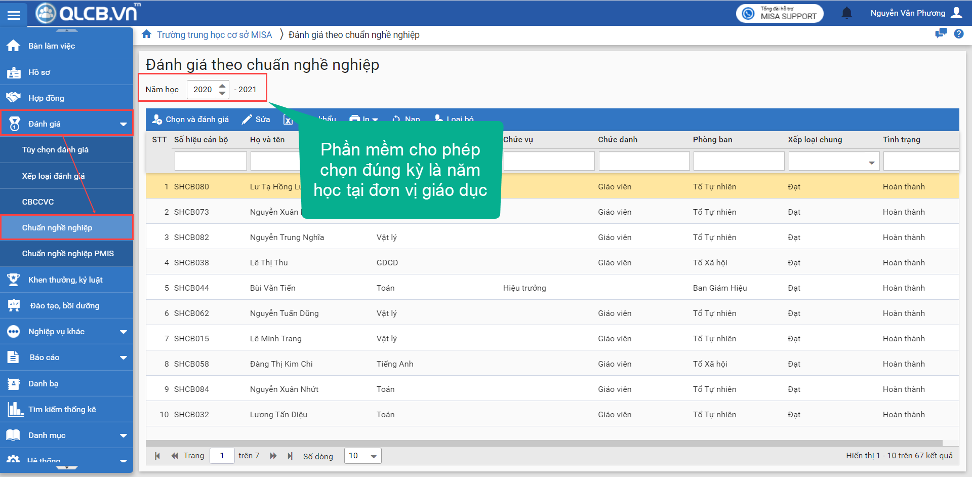Go to next page of results
Viewport: 972px width, 477px height.
click(x=273, y=456)
